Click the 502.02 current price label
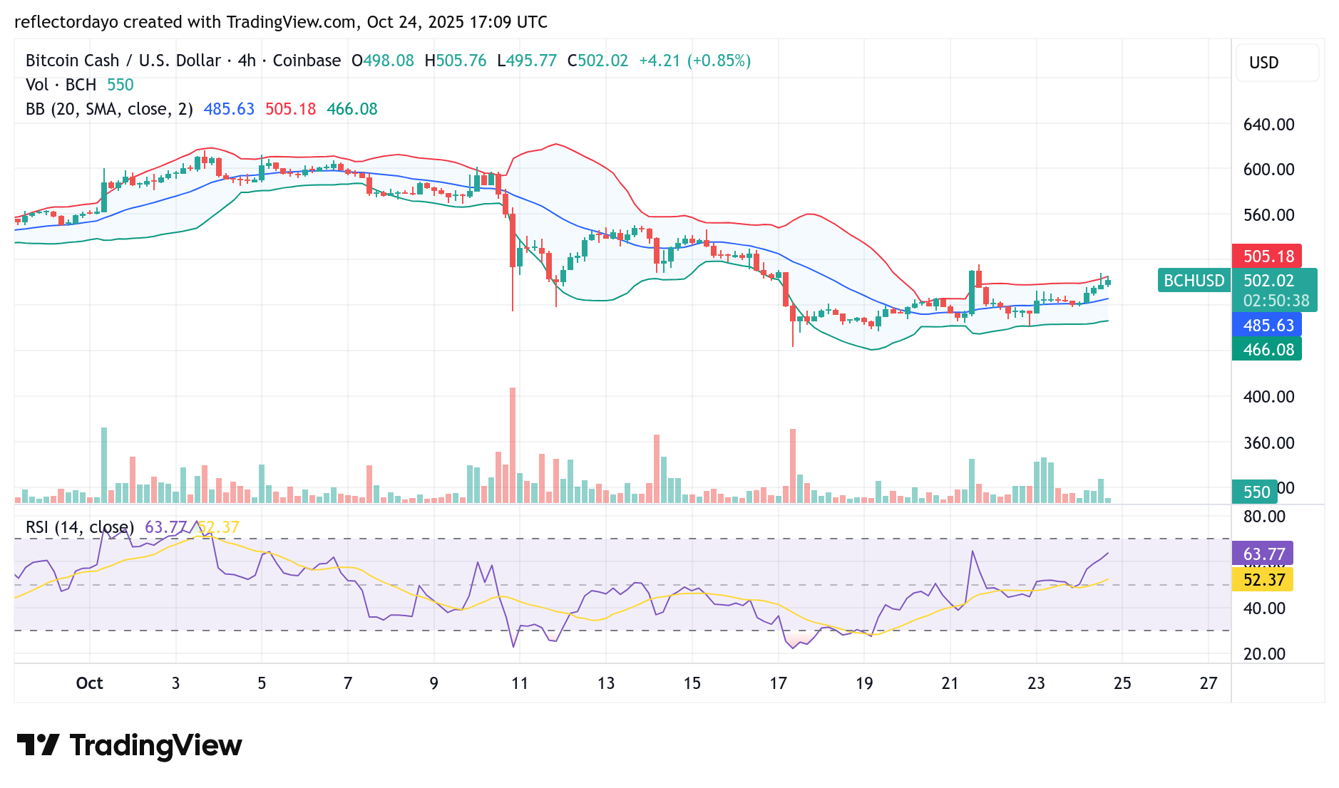 click(1268, 281)
